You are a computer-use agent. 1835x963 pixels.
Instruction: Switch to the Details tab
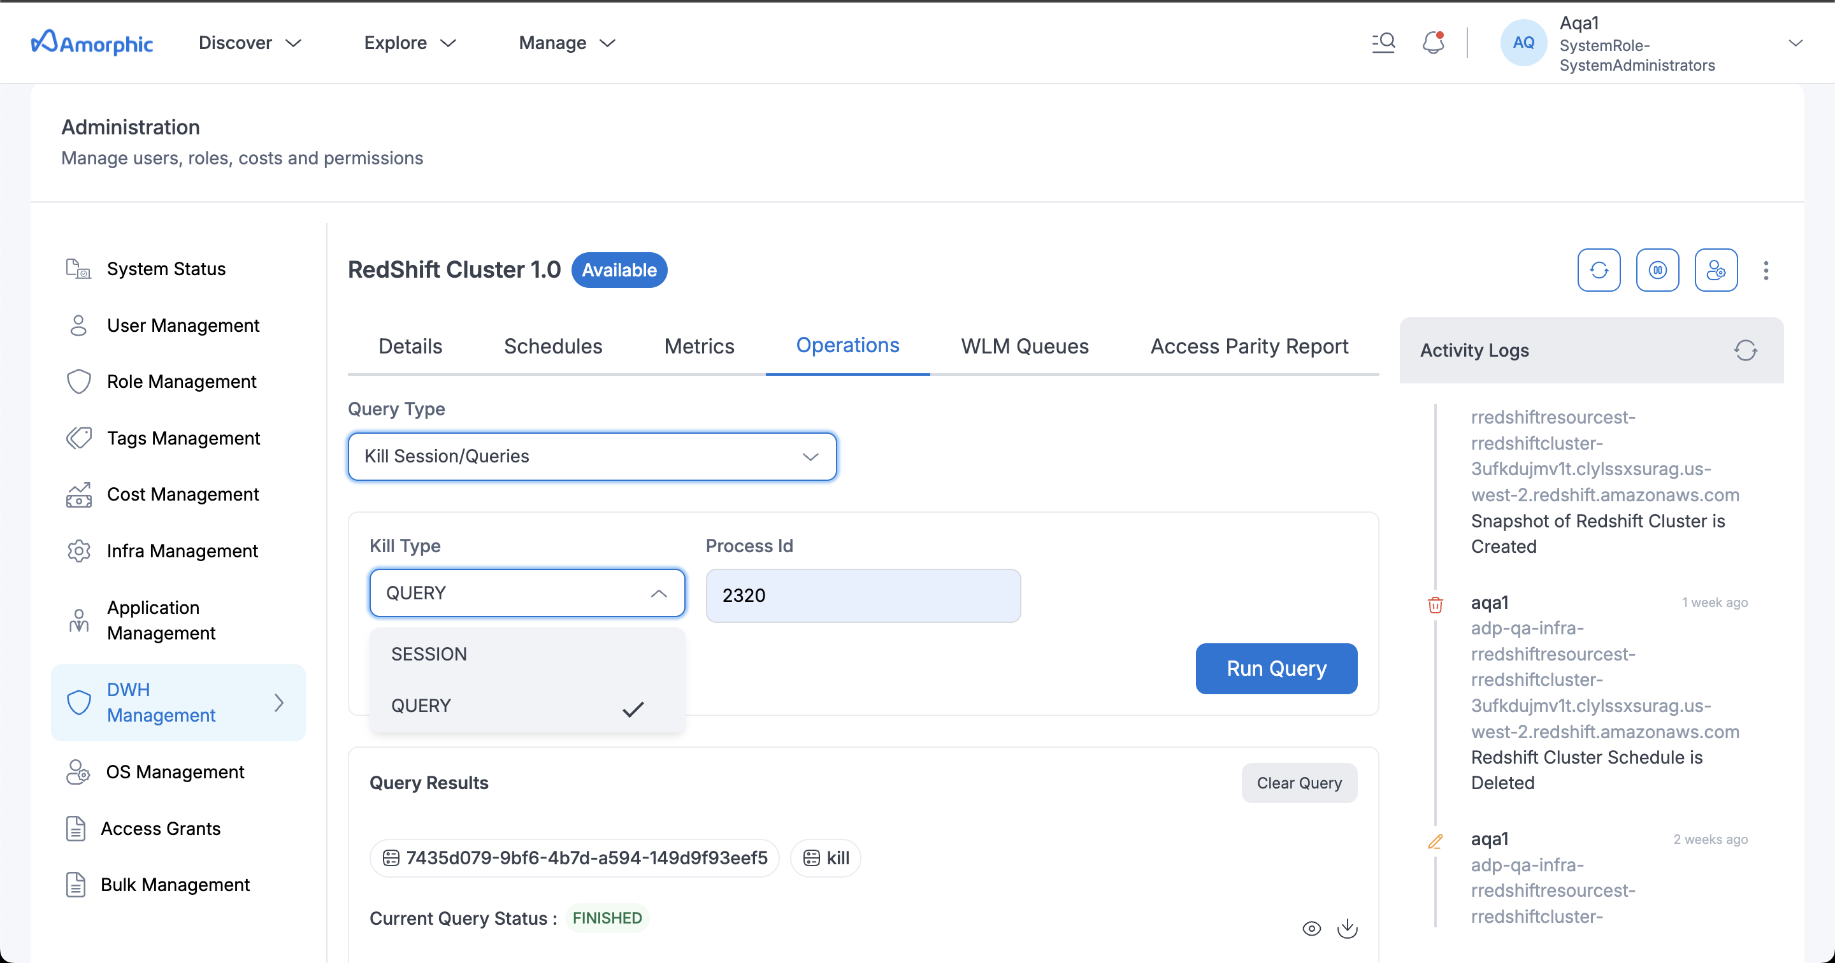pos(410,346)
